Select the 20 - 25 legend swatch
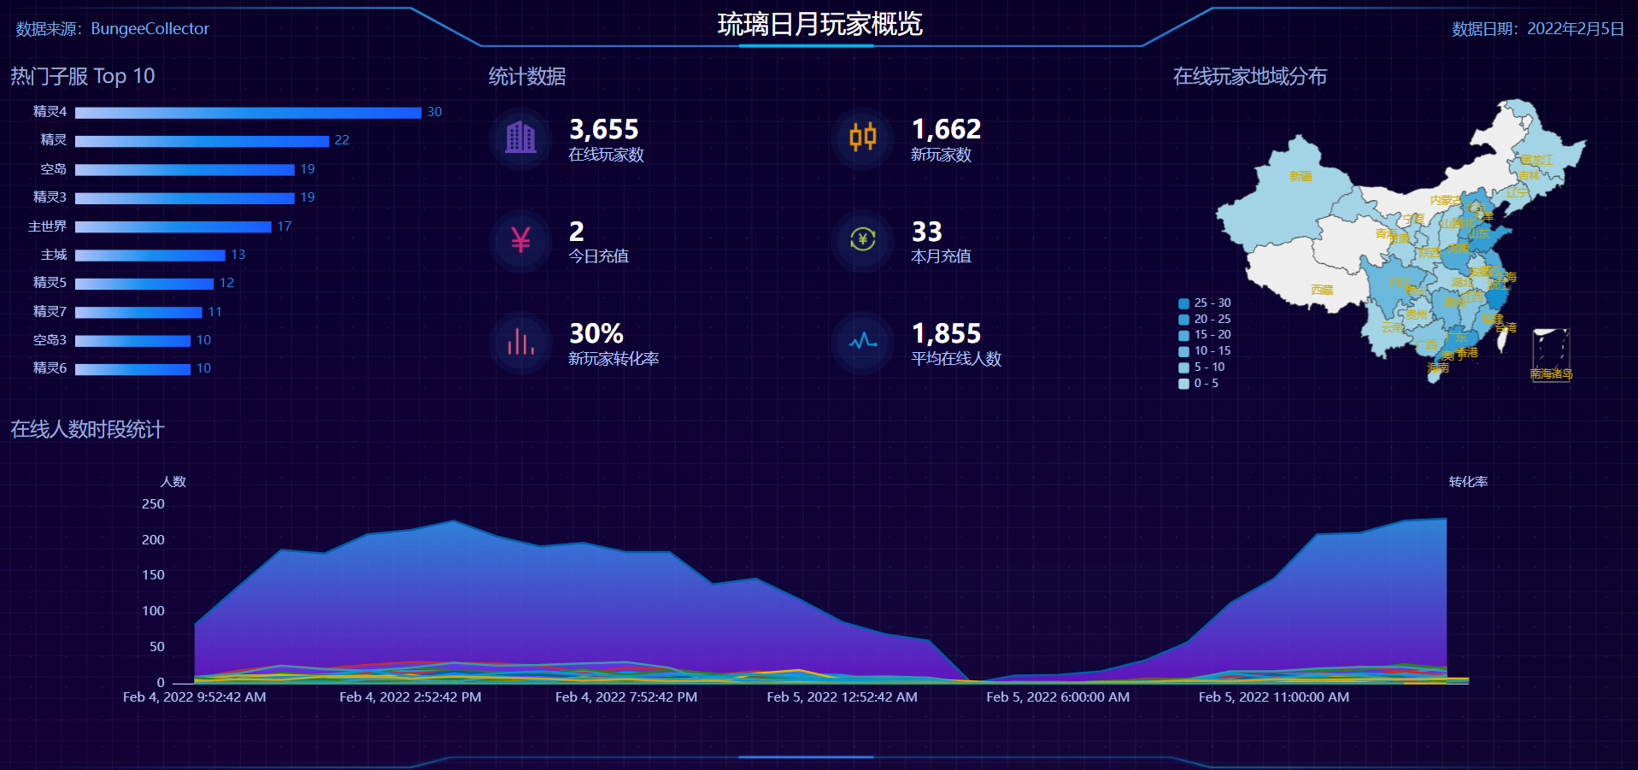The image size is (1638, 770). pyautogui.click(x=1183, y=320)
